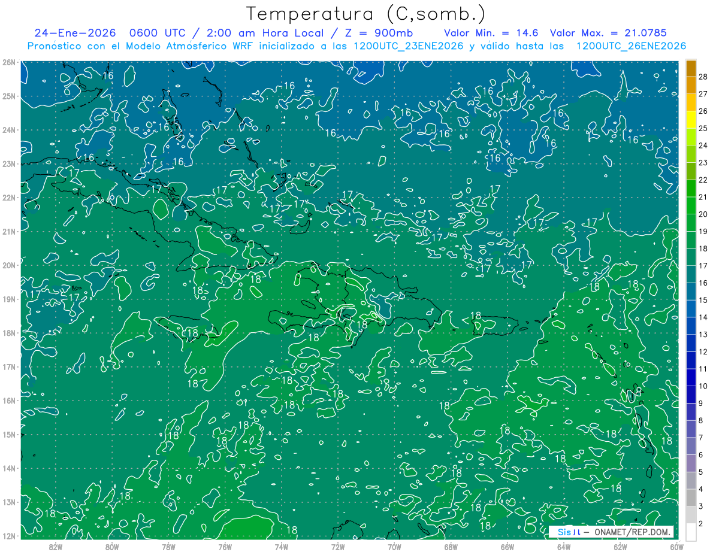Screen dimensions: 719x555
Task: Click the '25' label on the color scale
Action: click(x=703, y=128)
